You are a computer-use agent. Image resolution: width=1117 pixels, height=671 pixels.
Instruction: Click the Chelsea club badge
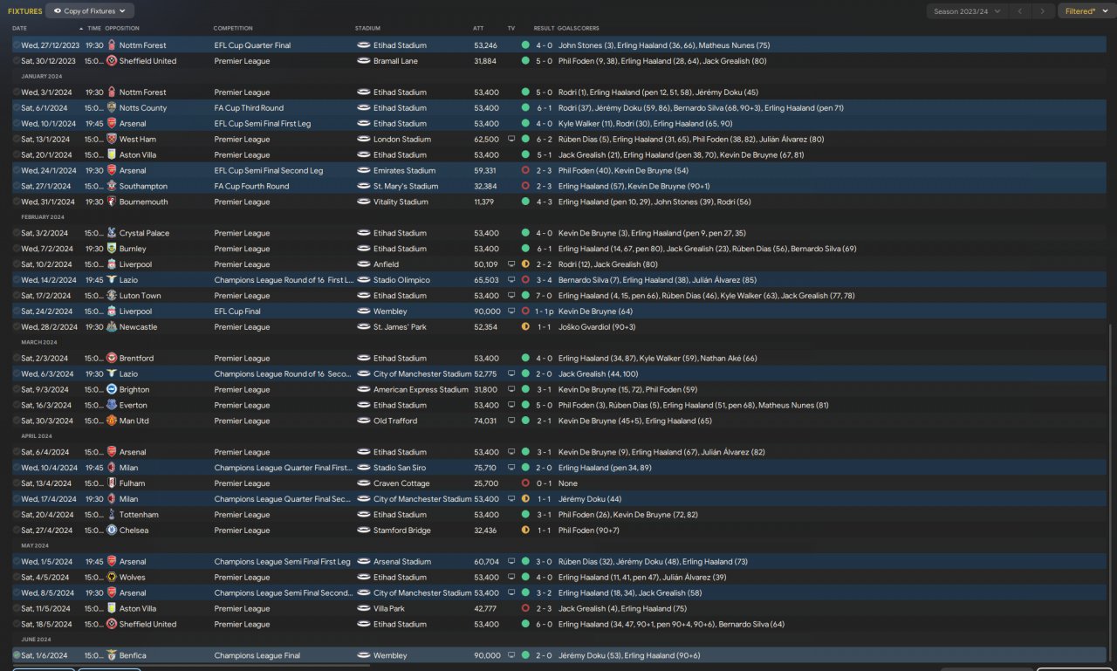point(112,531)
